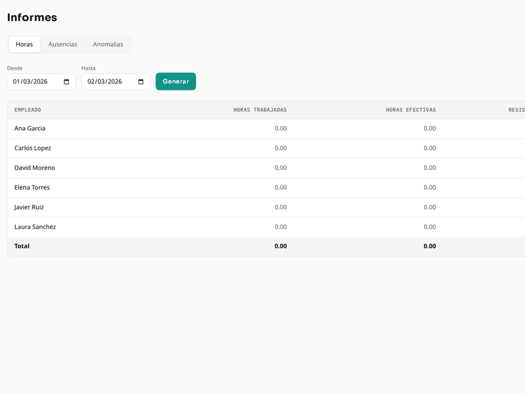Click the Horas Trabajadas column header
525x394 pixels.
point(260,110)
